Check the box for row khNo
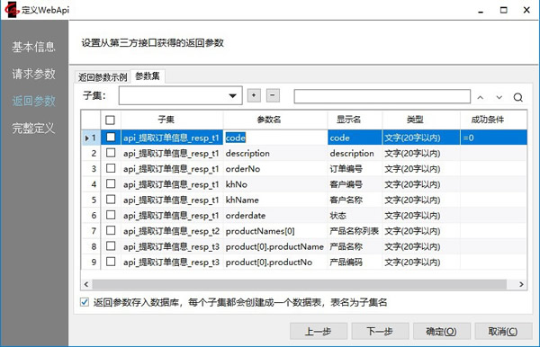Viewport: 540px width, 347px height. (x=111, y=183)
